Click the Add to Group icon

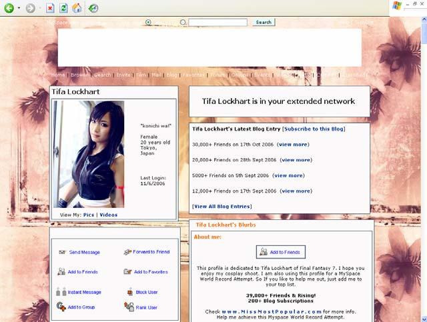click(x=61, y=307)
